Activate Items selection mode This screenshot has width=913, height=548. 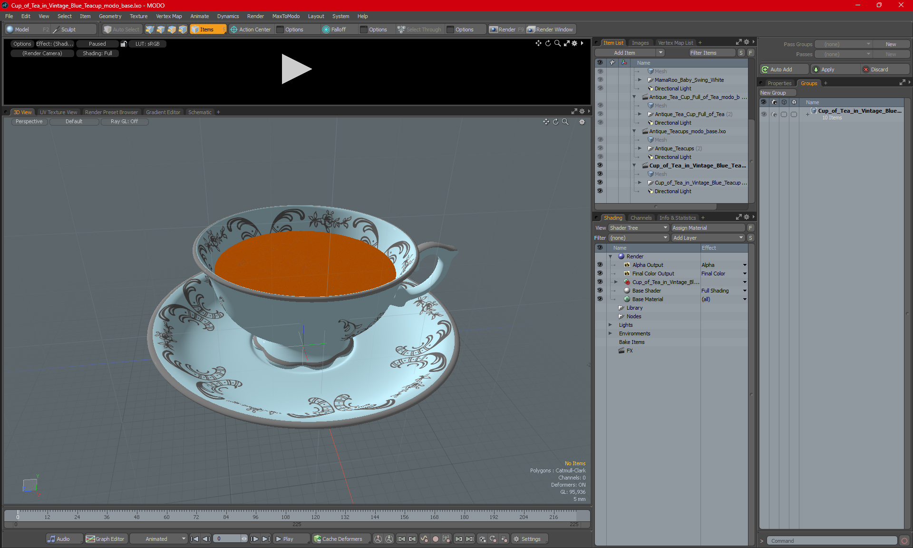click(208, 29)
